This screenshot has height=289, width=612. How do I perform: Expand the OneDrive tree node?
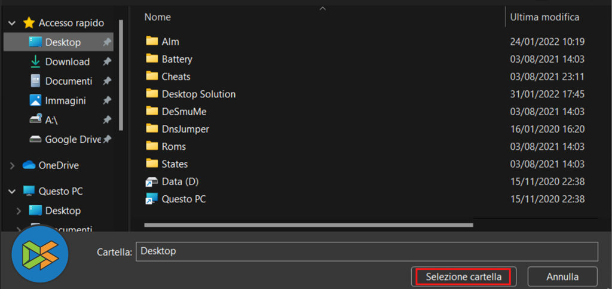point(12,165)
